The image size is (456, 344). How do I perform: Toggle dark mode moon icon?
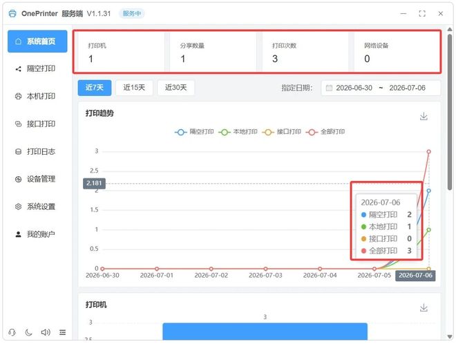(28, 332)
